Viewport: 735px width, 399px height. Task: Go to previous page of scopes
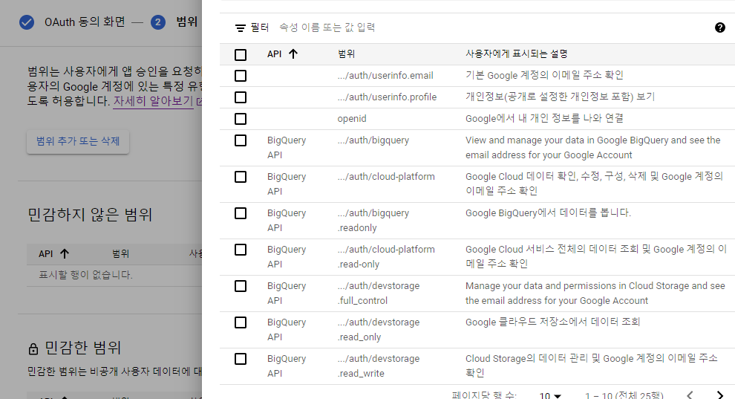[x=690, y=395]
